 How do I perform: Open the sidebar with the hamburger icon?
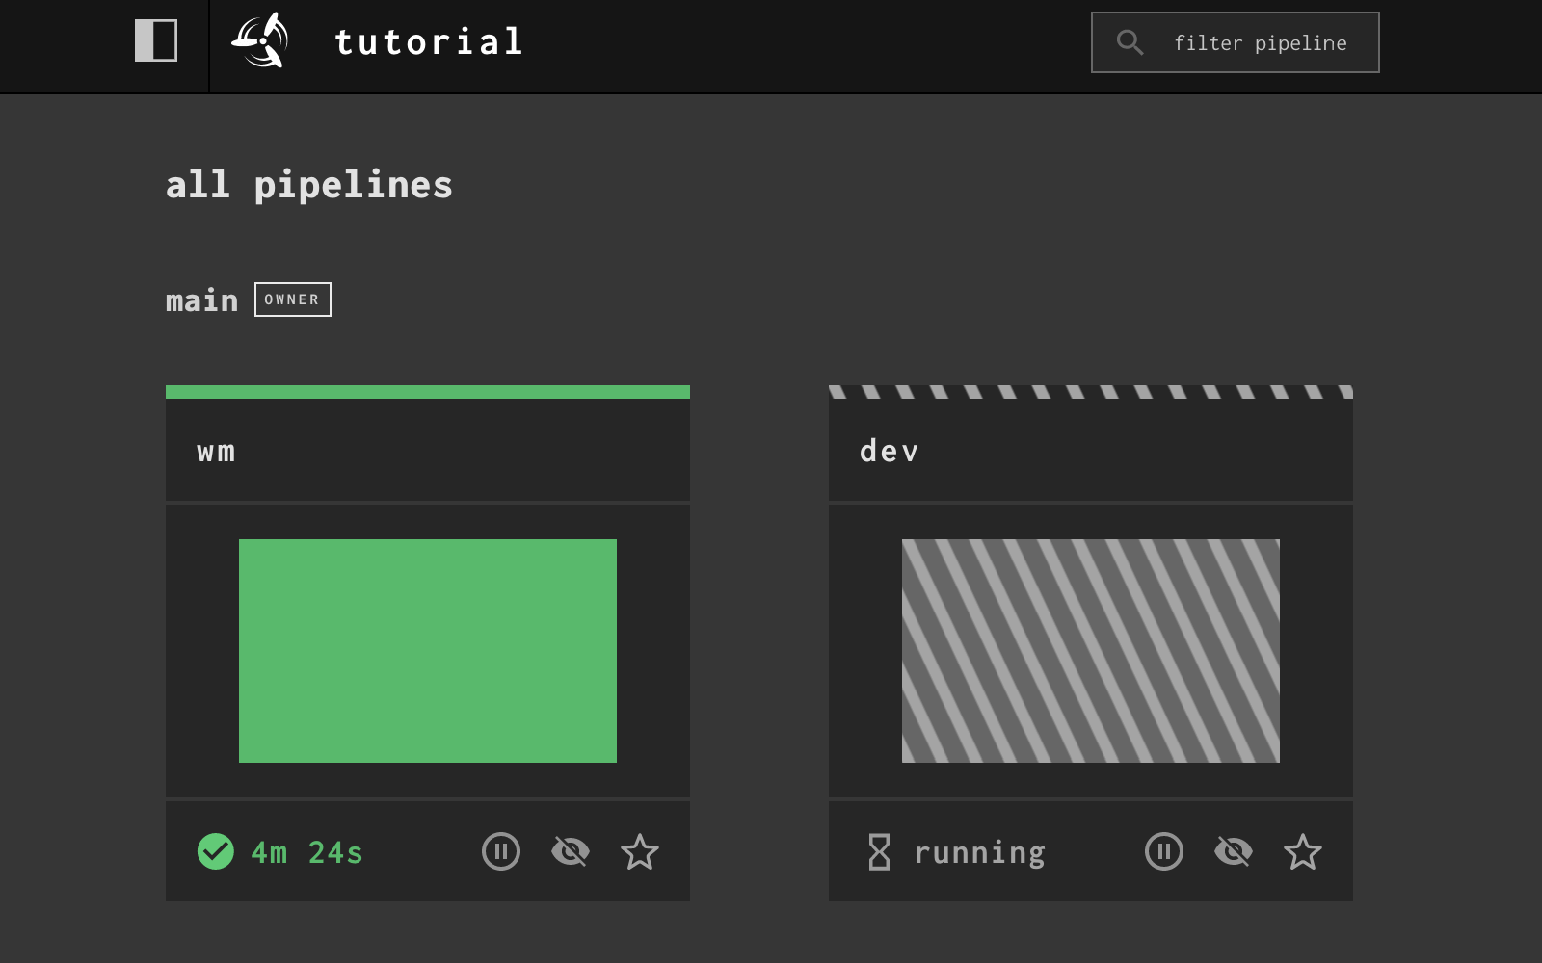point(157,40)
